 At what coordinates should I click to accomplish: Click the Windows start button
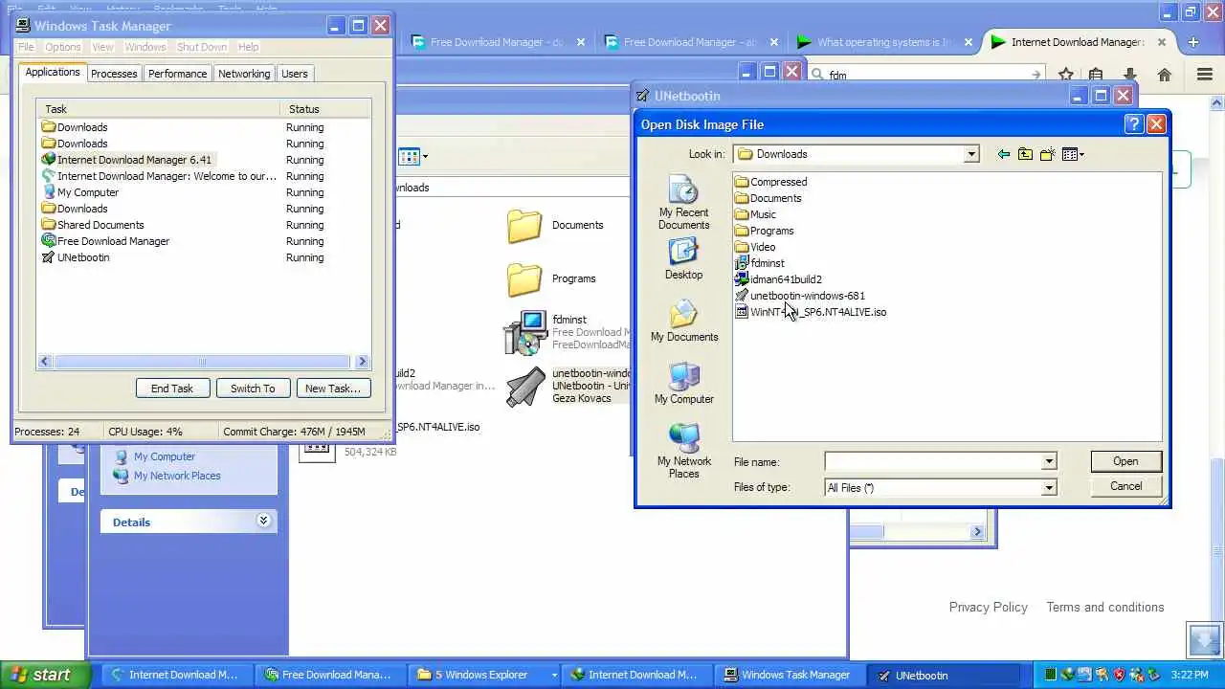point(45,675)
